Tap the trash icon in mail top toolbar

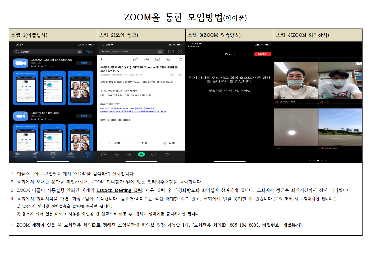[x=169, y=59]
